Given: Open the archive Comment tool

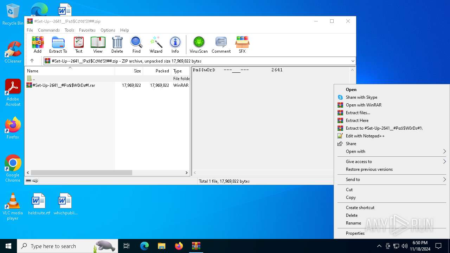Looking at the screenshot, I should (221, 45).
